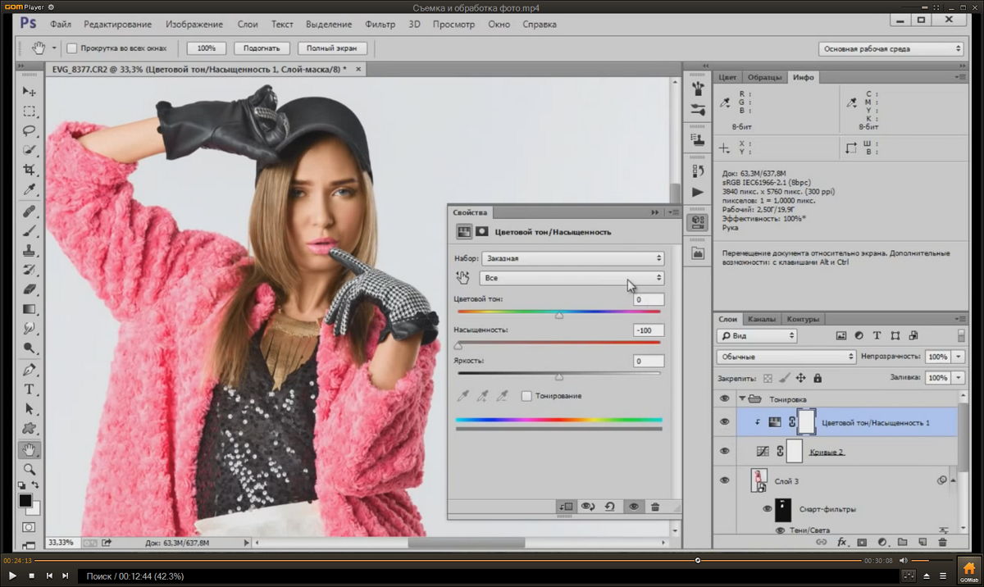Select the Zoom tool in toolbar
Viewport: 984px width, 587px height.
30,469
